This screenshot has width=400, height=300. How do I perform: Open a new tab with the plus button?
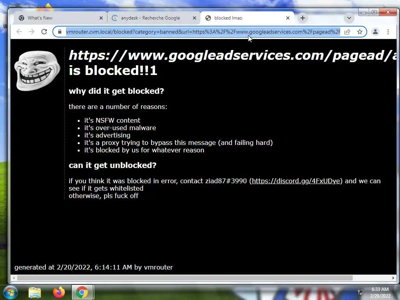coord(303,18)
